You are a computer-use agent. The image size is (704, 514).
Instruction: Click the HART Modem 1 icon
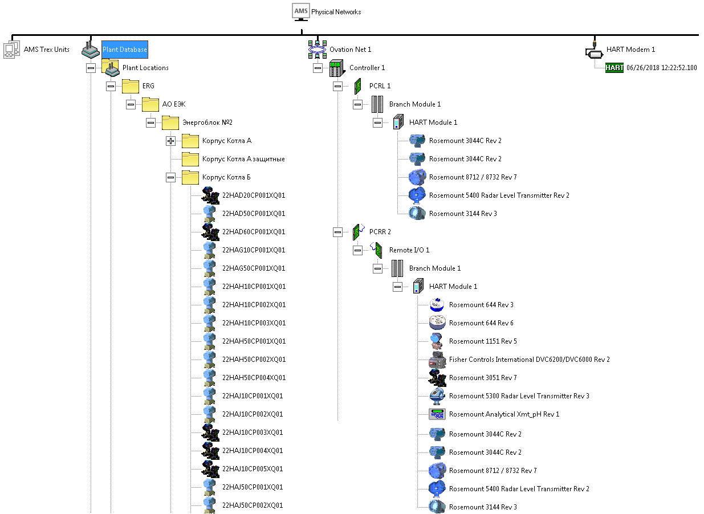[x=594, y=50]
